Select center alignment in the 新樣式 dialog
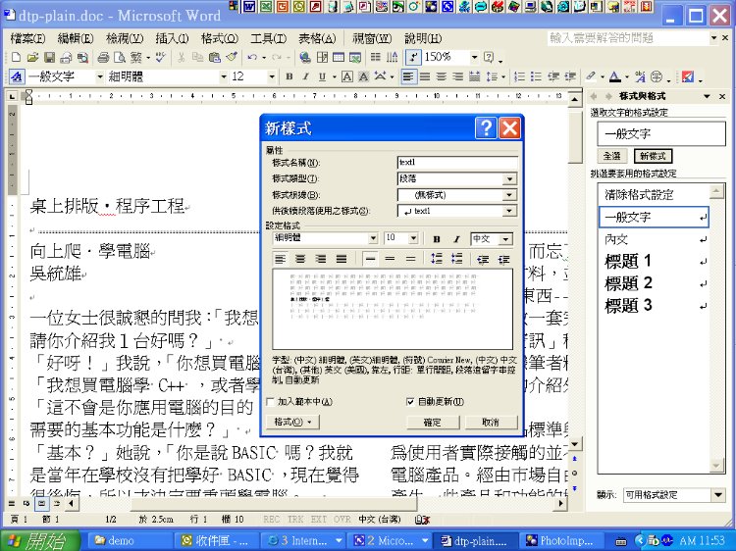This screenshot has height=551, width=736. [x=300, y=259]
